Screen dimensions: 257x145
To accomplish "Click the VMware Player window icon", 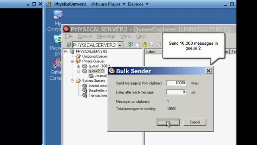I will tap(49, 4).
